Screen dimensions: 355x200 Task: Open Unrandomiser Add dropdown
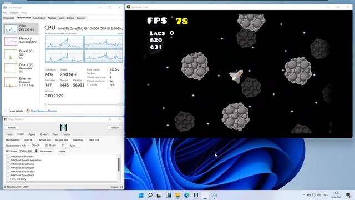[26, 146]
